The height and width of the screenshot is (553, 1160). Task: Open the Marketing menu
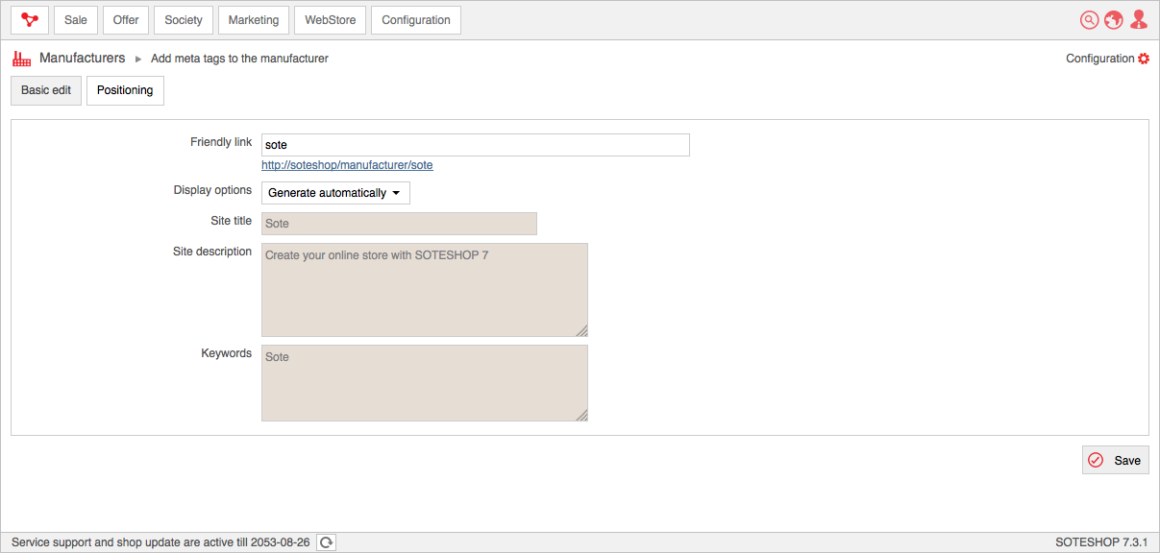pos(254,20)
